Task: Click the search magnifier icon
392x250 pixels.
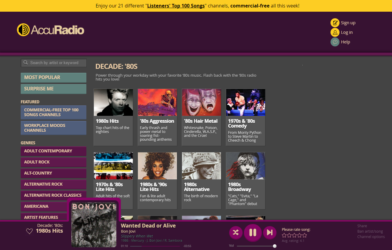Action: pyautogui.click(x=26, y=63)
